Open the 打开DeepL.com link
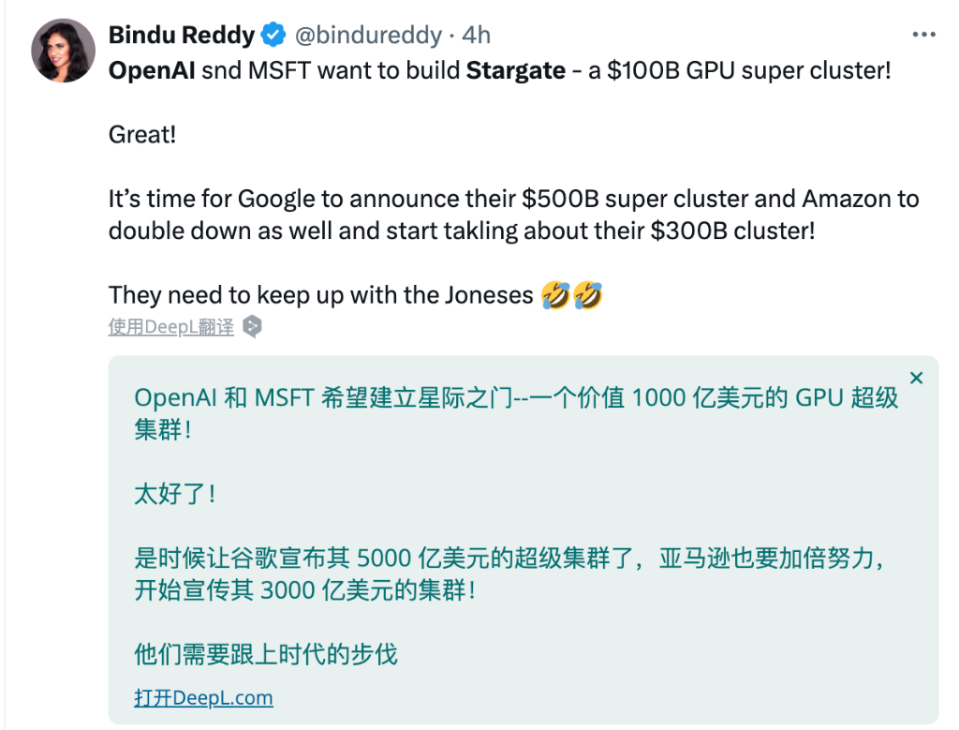 coord(203,697)
